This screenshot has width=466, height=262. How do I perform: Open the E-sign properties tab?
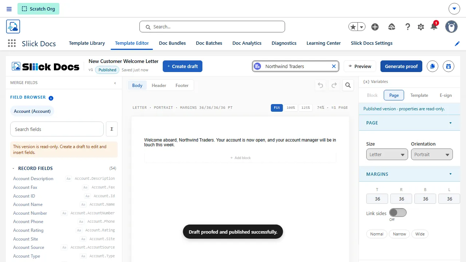tap(446, 95)
